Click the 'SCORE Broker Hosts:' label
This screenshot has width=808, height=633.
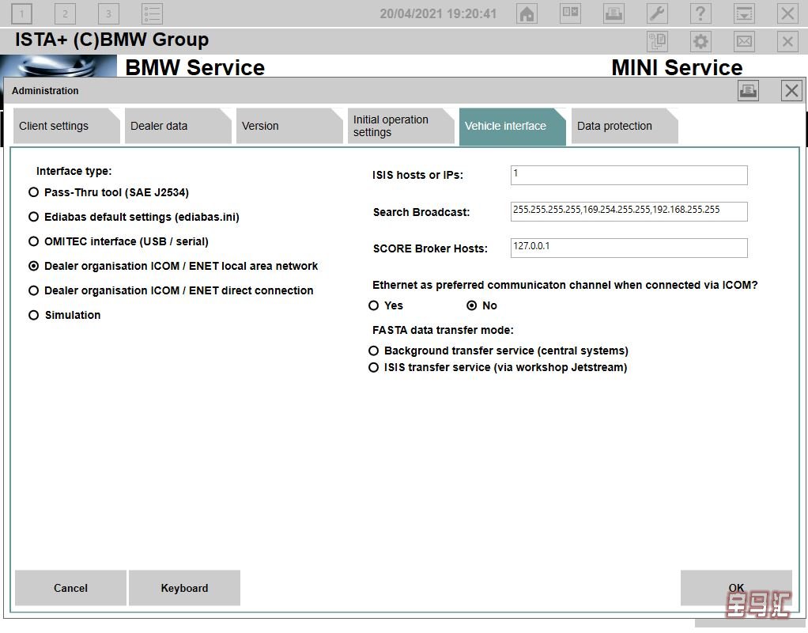[x=430, y=248]
